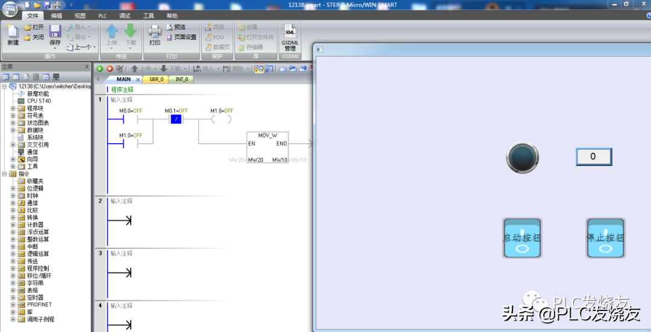Switch to the SBR_0 editor tab
The image size is (651, 332).
tap(156, 79)
